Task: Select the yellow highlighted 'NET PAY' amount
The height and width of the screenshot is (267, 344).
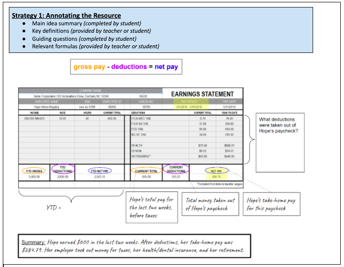Action: (x=216, y=177)
